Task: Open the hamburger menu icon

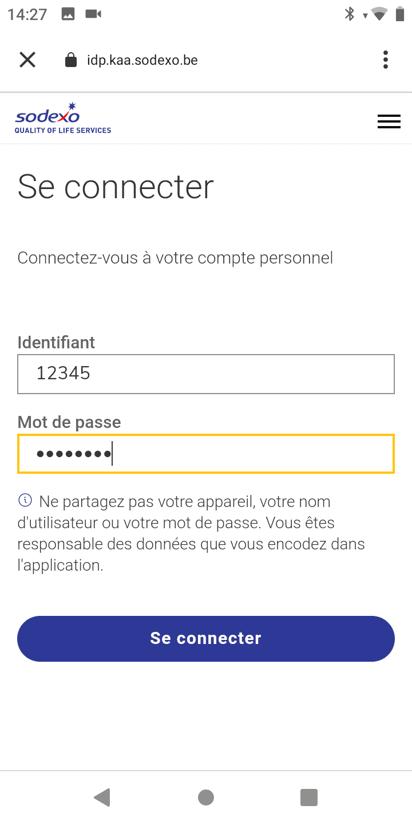Action: 389,121
